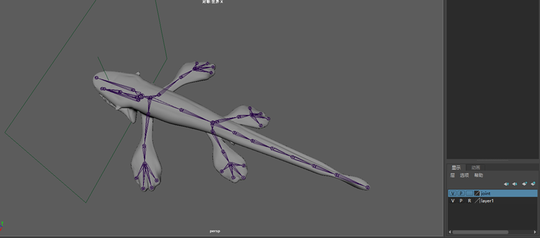Toggle visibility V of joint layer
The image size is (540, 238).
453,193
